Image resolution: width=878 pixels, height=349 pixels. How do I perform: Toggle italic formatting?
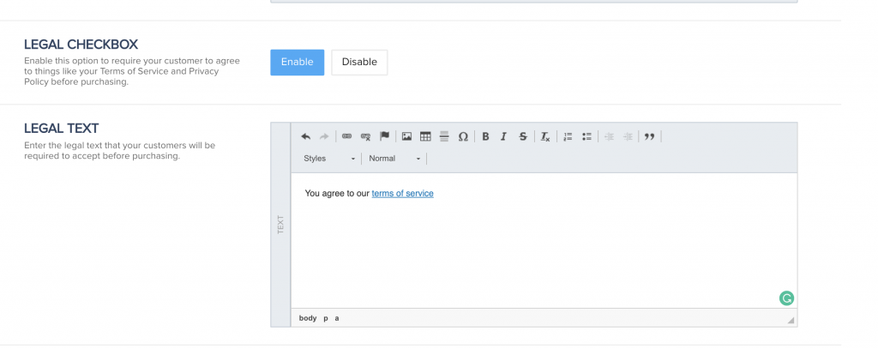tap(503, 136)
